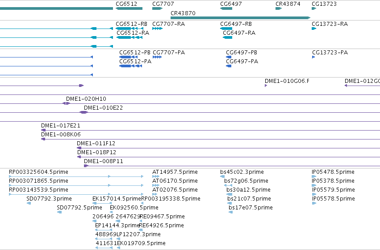Click the RP003143539.5prime EST label

click(38, 190)
